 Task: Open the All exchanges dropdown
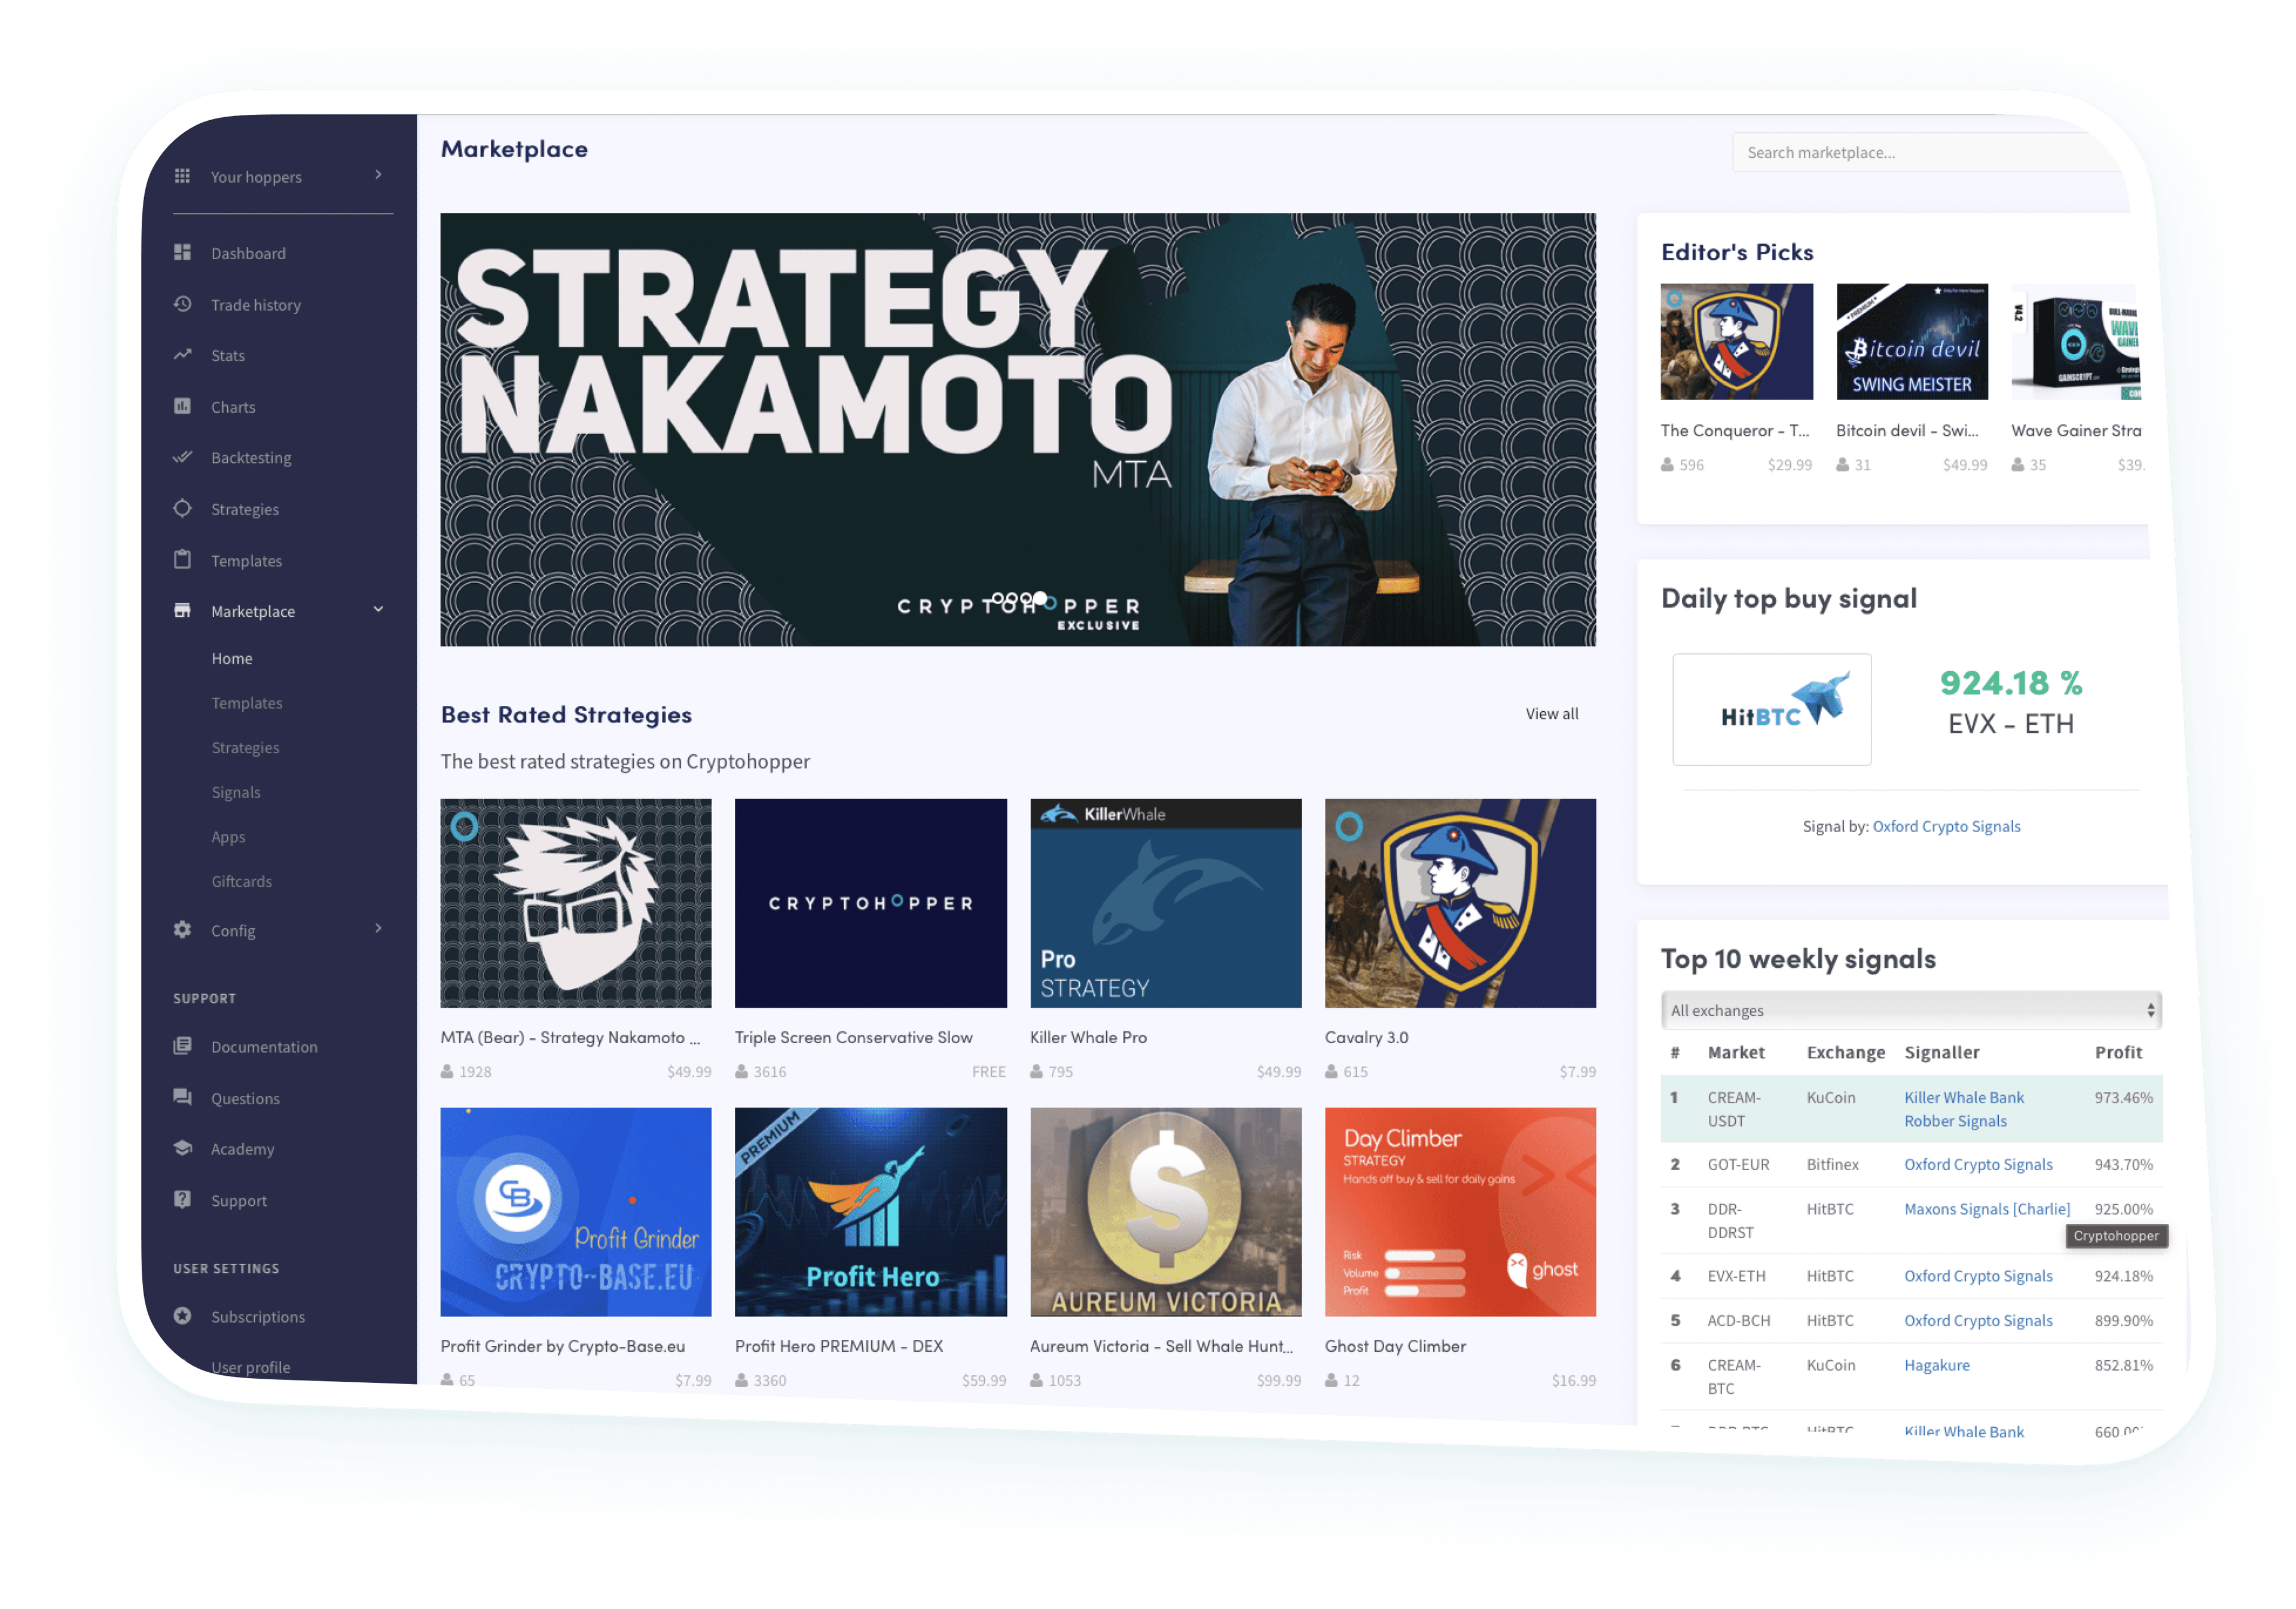[x=1911, y=1011]
